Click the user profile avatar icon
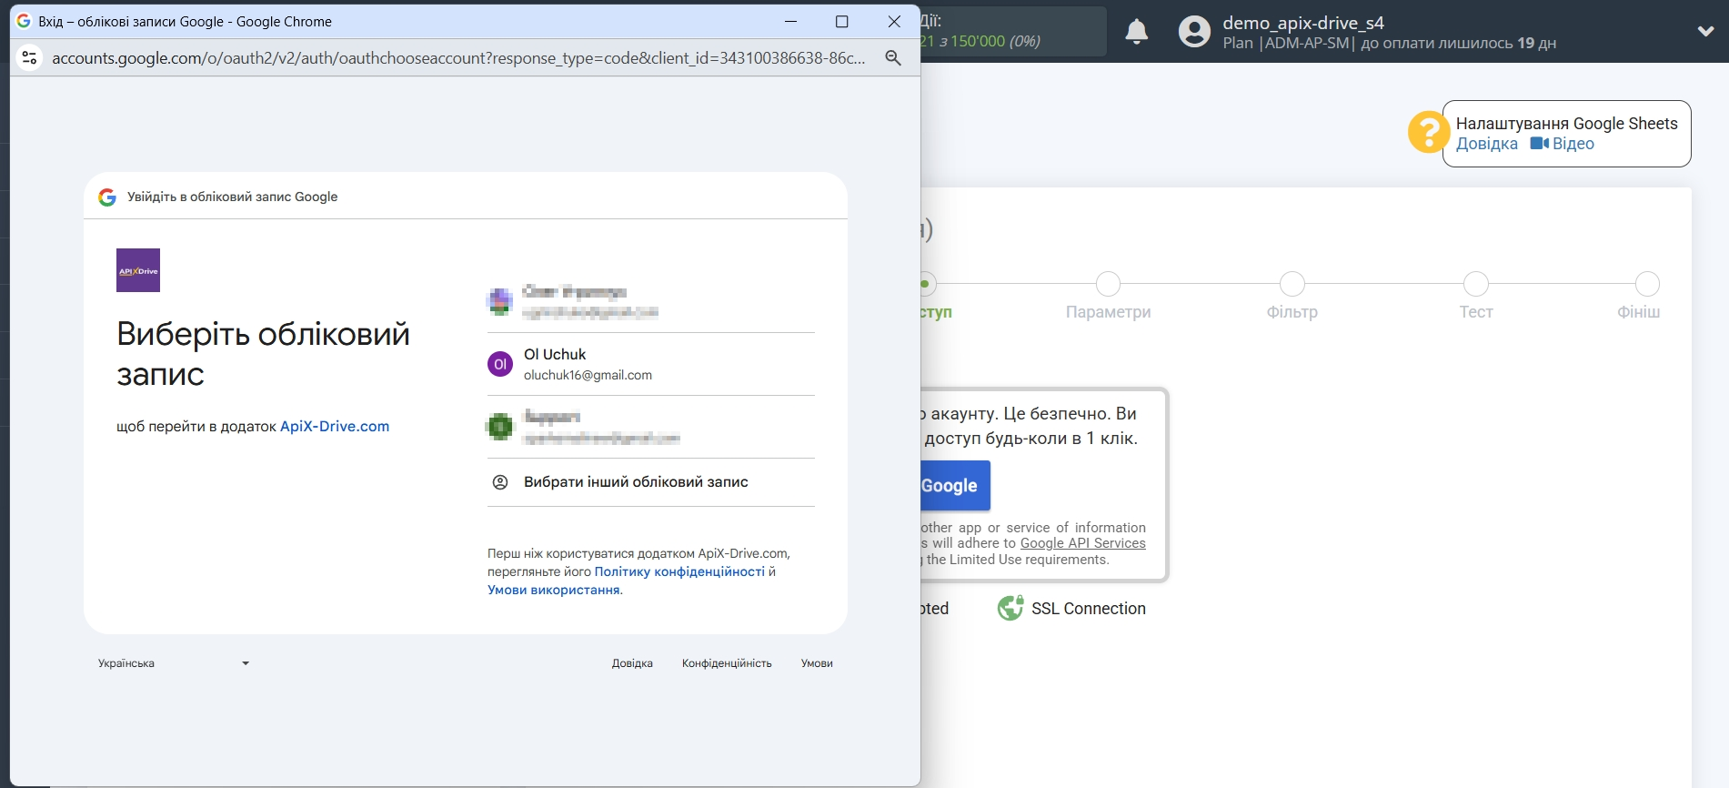The width and height of the screenshot is (1729, 788). click(1194, 32)
